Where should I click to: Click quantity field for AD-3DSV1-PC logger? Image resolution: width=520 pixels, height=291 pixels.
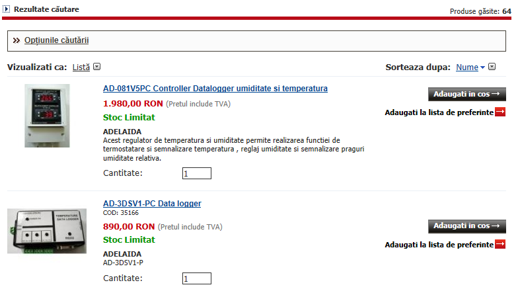point(197,278)
